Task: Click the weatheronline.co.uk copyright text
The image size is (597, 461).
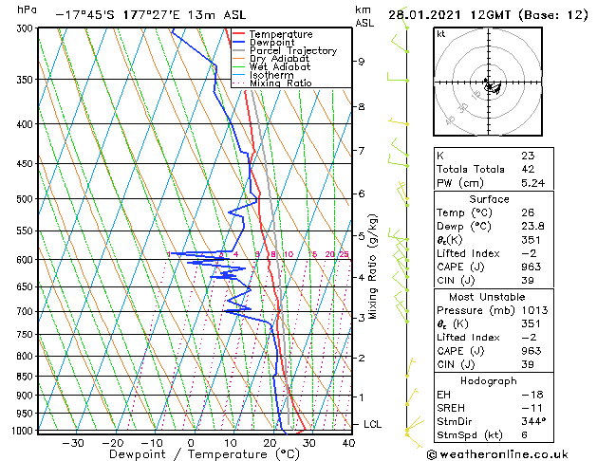Action: [x=497, y=454]
